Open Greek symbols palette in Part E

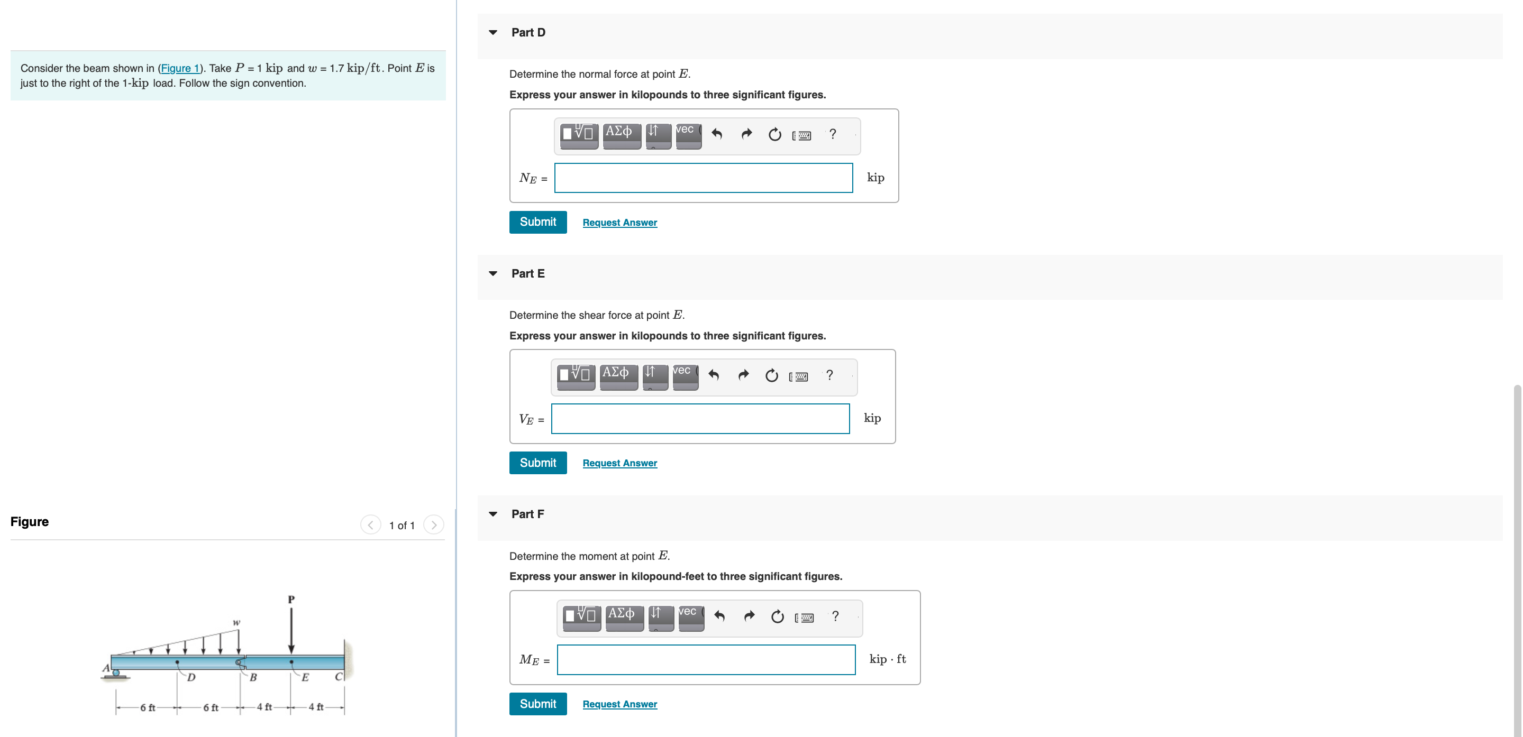click(618, 376)
